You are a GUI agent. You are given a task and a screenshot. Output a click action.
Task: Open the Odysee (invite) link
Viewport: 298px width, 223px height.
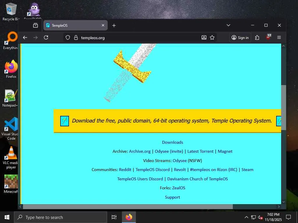tap(169, 151)
